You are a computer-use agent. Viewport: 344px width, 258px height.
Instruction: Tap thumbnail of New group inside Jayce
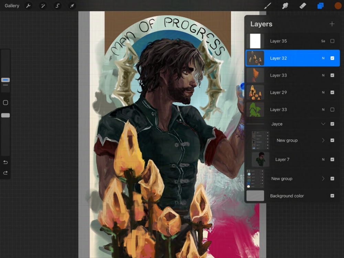pyautogui.click(x=260, y=140)
